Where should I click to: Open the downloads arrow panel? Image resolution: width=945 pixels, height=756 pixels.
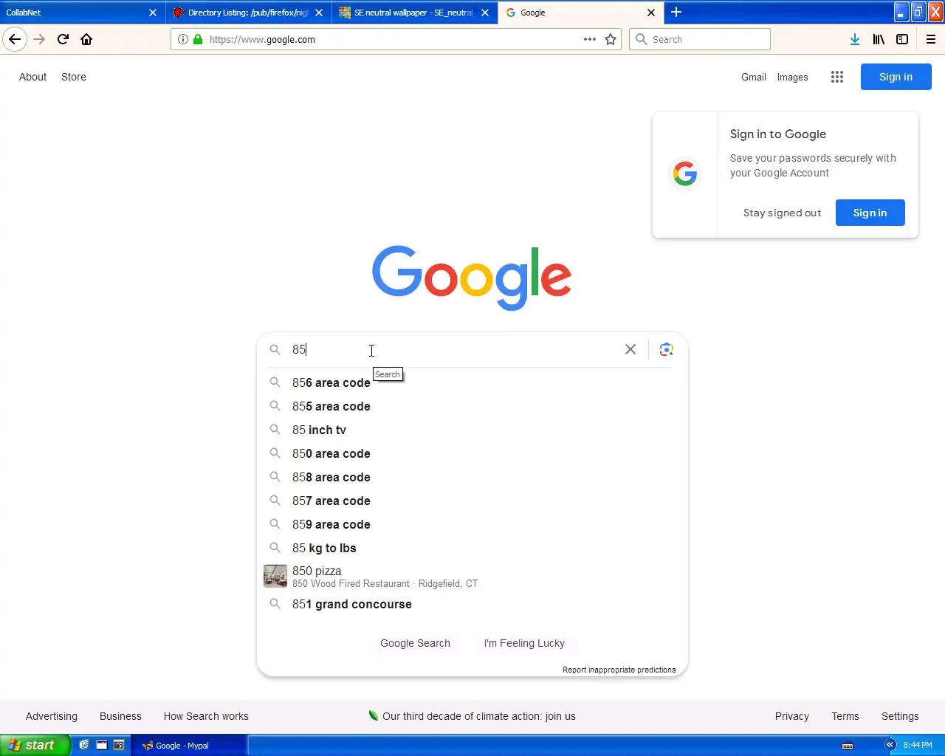point(855,39)
